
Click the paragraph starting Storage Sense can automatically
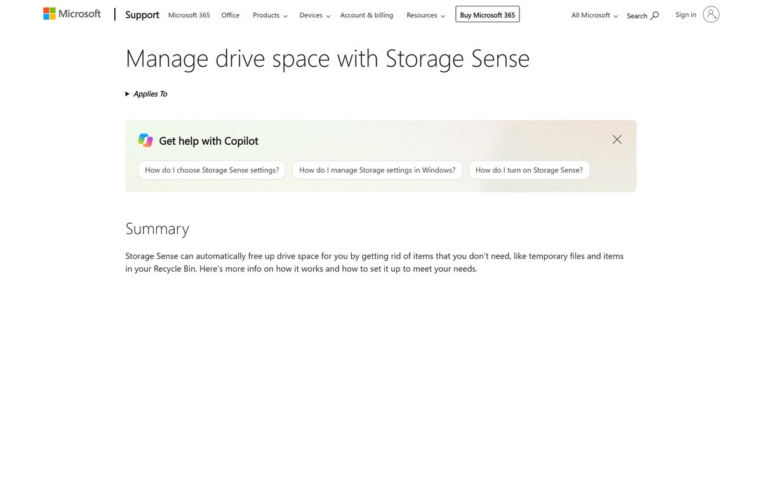[x=375, y=262]
